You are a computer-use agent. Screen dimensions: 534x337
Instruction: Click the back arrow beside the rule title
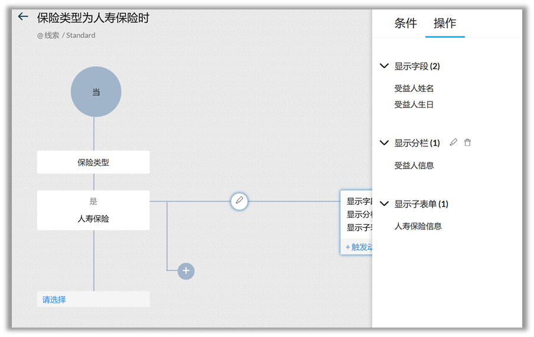[23, 17]
